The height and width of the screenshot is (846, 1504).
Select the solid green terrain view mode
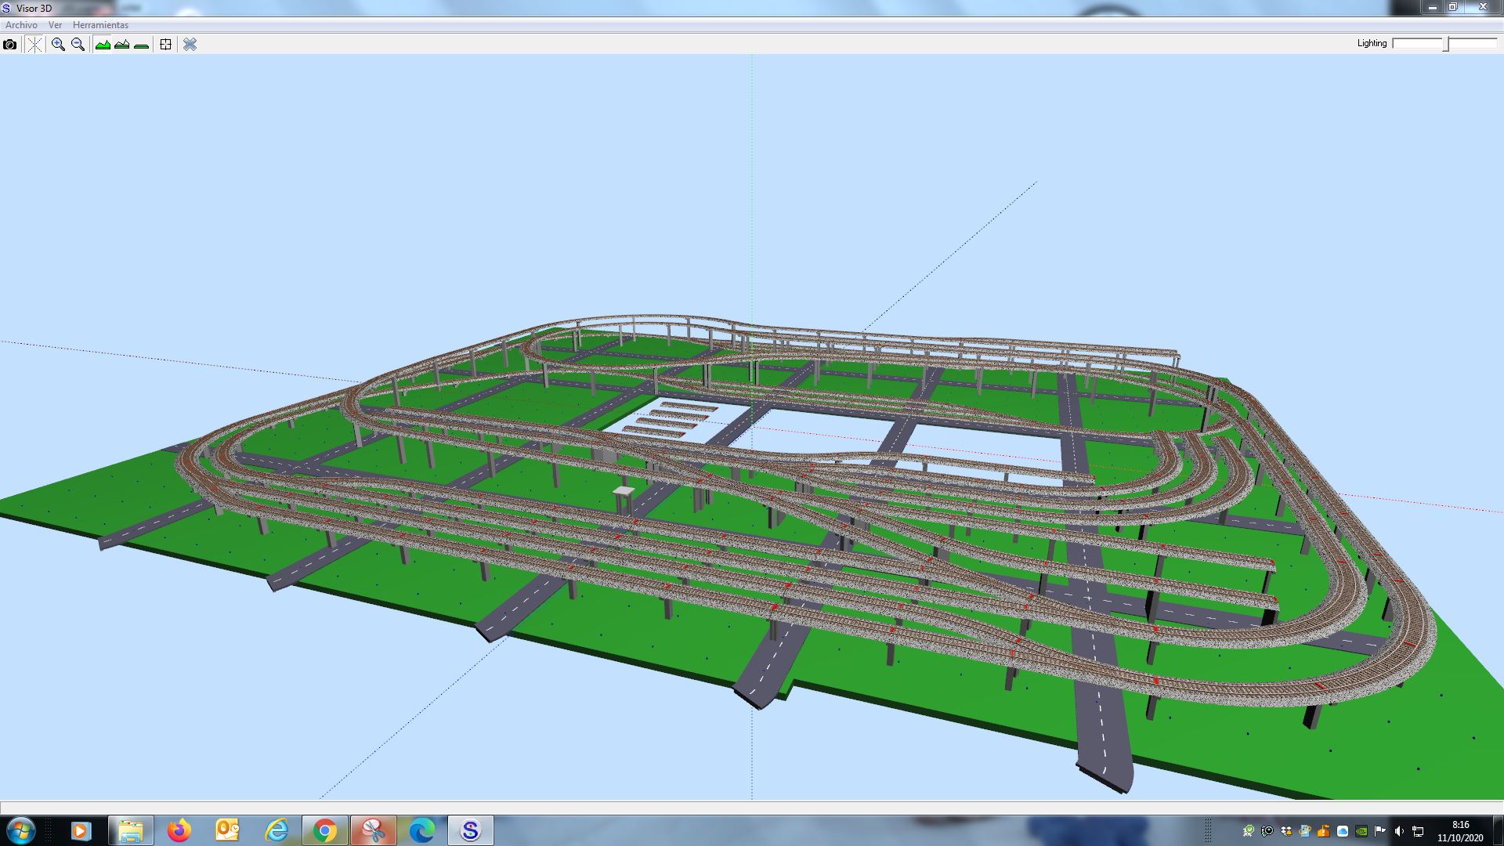[x=103, y=45]
